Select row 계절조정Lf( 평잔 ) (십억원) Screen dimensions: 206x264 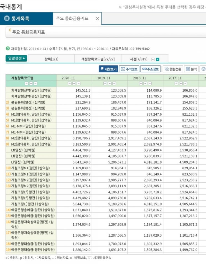(x=30, y=198)
